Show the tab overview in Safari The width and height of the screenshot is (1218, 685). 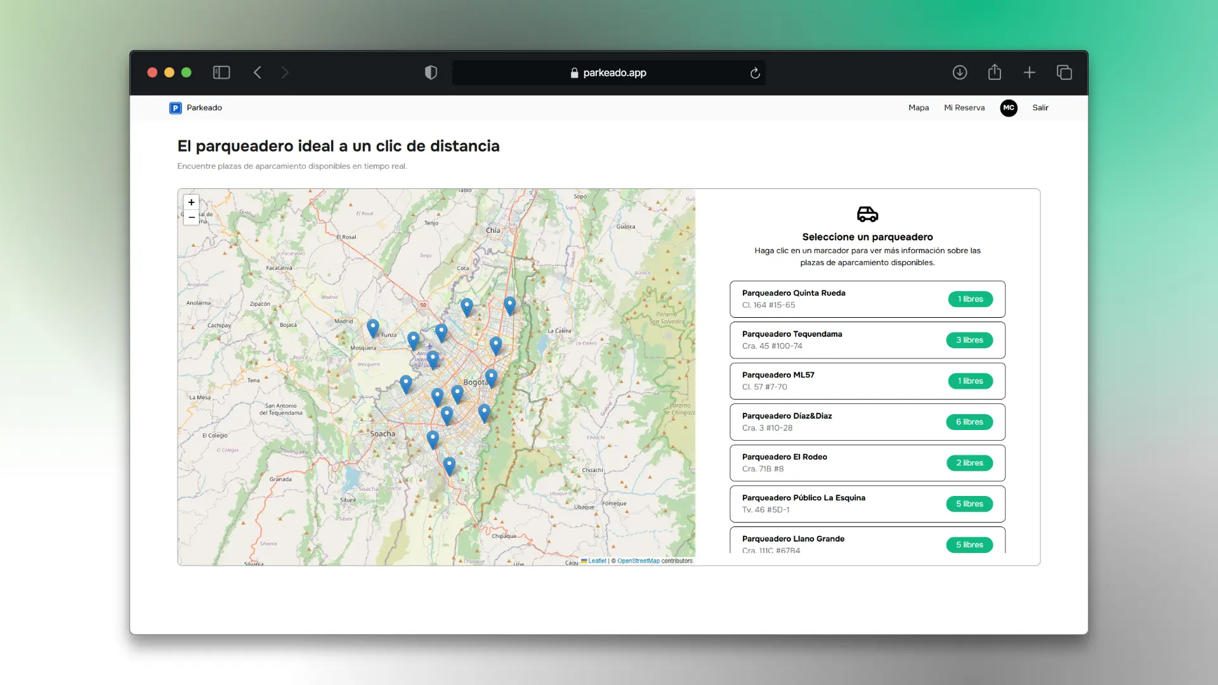coord(1064,72)
